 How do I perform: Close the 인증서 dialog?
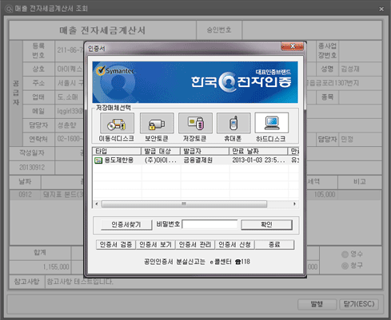[x=292, y=46]
